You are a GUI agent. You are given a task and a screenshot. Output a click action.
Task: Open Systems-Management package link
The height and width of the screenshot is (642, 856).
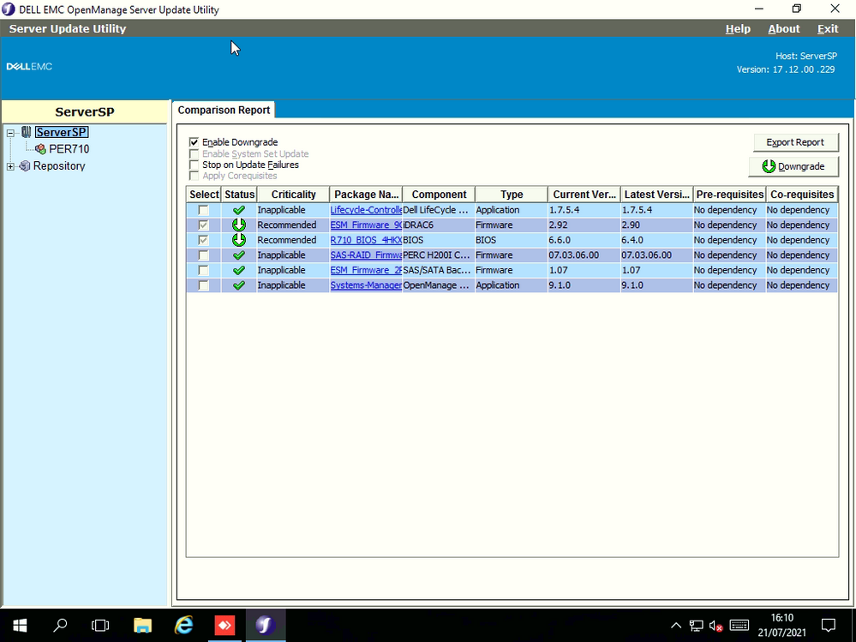click(x=366, y=285)
